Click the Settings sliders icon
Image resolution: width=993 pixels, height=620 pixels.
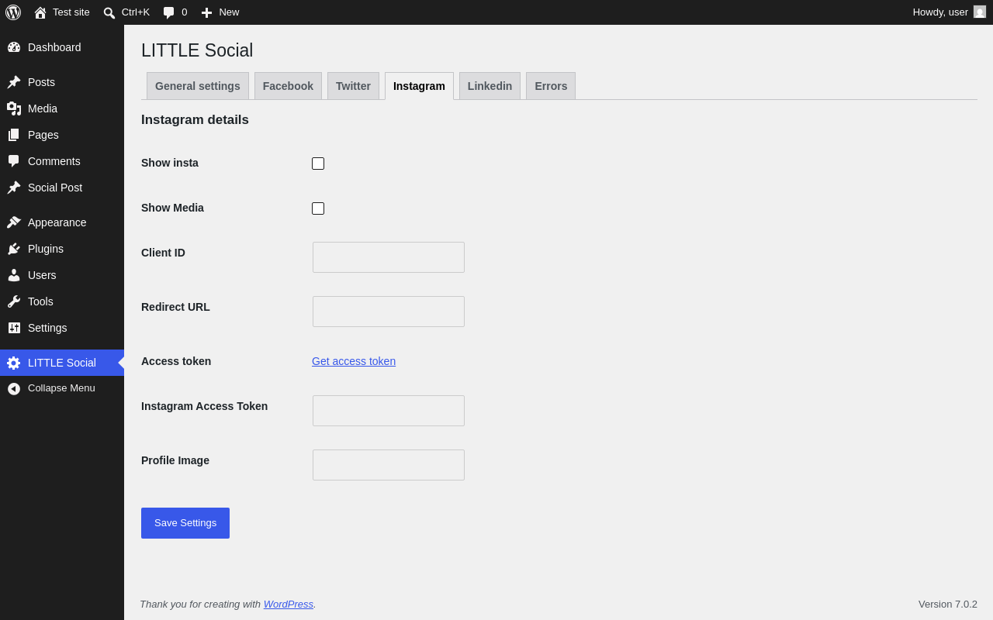tap(14, 328)
